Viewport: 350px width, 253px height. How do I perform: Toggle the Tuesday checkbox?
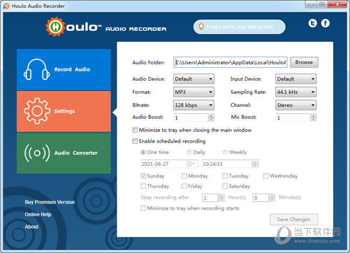pos(225,176)
